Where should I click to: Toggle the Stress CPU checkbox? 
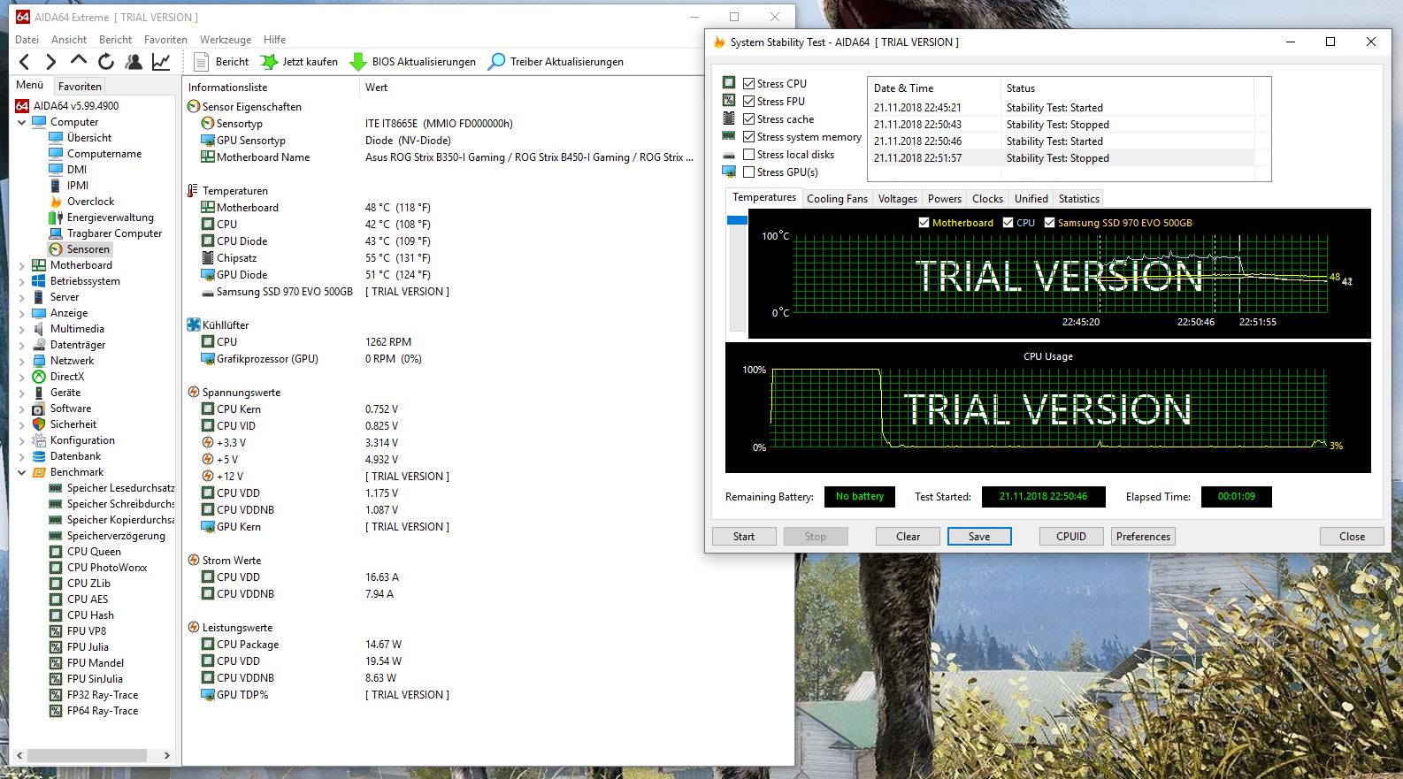pyautogui.click(x=749, y=84)
